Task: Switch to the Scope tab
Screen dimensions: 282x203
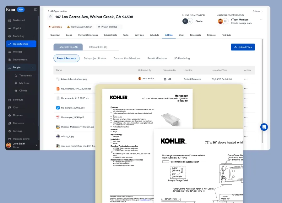Action: (69, 35)
